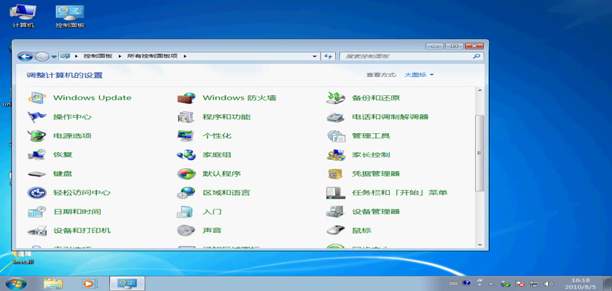This screenshot has height=291, width=612.
Task: Click the 区域和语言 link
Action: [x=226, y=193]
